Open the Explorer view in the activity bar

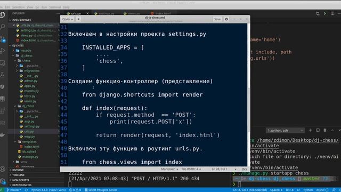tap(3, 15)
